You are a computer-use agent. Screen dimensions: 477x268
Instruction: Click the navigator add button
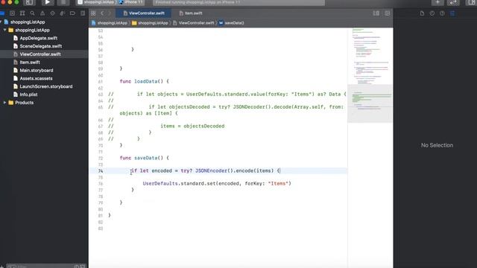(1, 267)
